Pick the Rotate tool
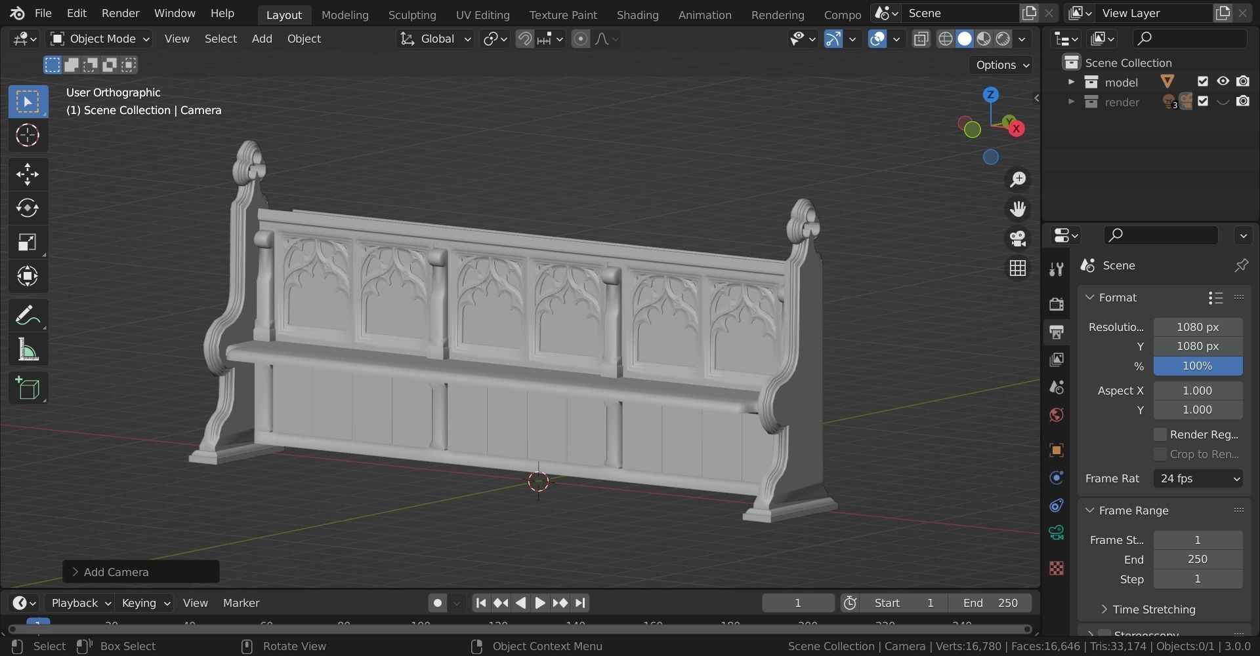 click(x=28, y=208)
